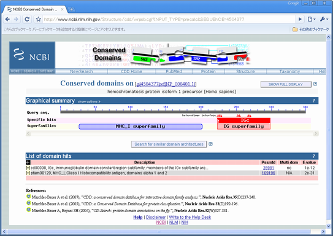This screenshot has height=236, width=333.
Task: Click the browser back arrow
Action: tap(7, 20)
